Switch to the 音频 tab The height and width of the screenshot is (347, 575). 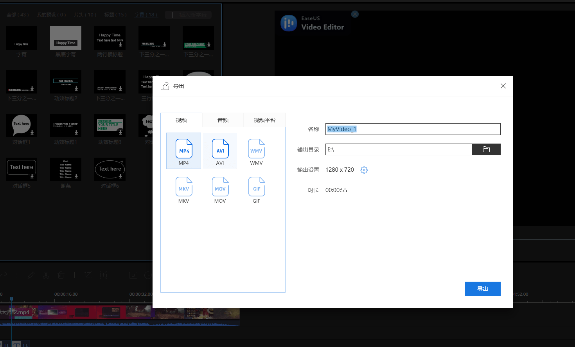pos(223,120)
